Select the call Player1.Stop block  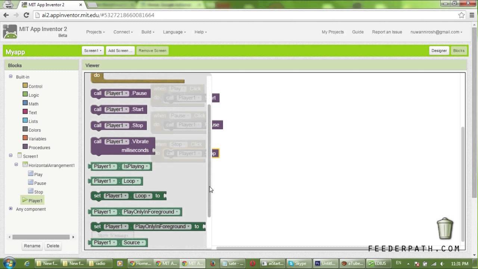(x=118, y=126)
